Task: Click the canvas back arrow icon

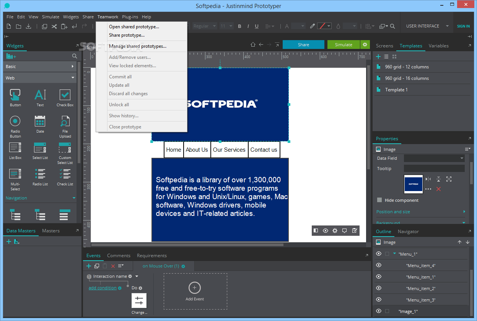Action: [261, 45]
